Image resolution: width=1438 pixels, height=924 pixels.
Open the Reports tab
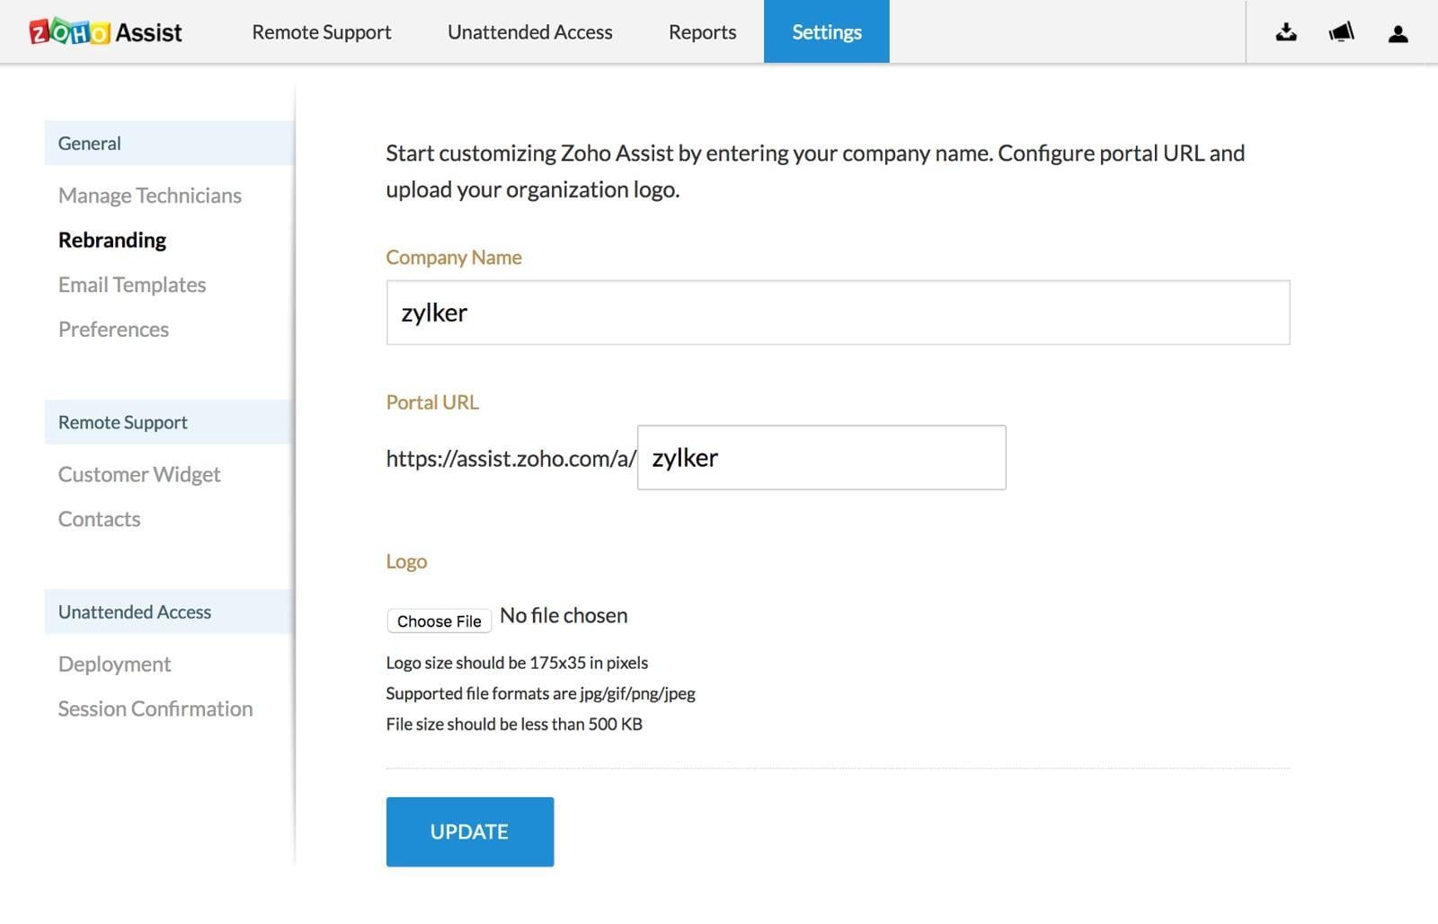point(702,32)
